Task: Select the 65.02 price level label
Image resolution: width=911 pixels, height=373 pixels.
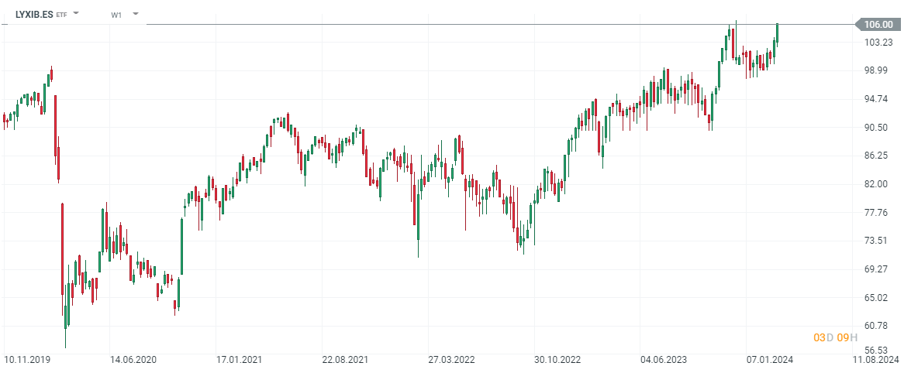Action: (878, 297)
